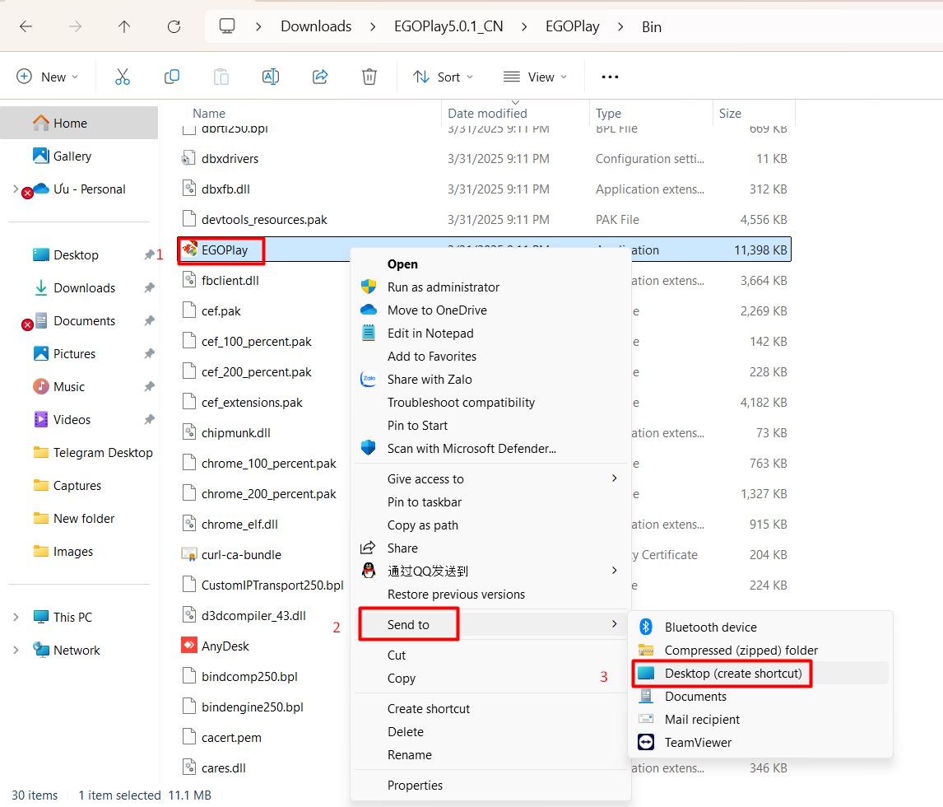Sort by the Size column header
This screenshot has width=943, height=807.
tap(754, 113)
